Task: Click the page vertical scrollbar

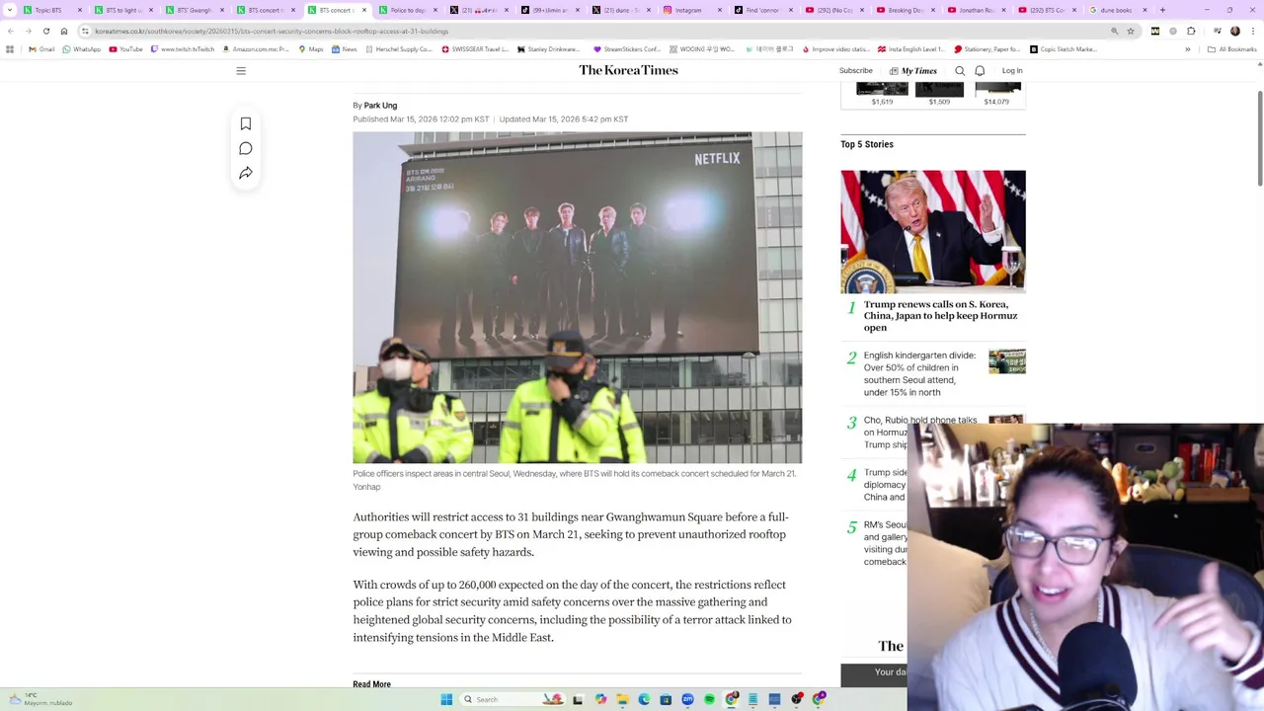Action: pyautogui.click(x=1260, y=138)
